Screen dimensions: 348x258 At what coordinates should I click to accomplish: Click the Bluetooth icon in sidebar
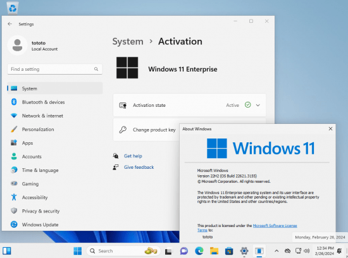pos(14,102)
